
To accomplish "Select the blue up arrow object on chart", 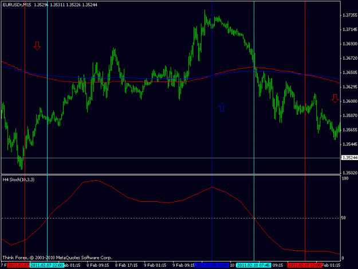I will 222,107.
